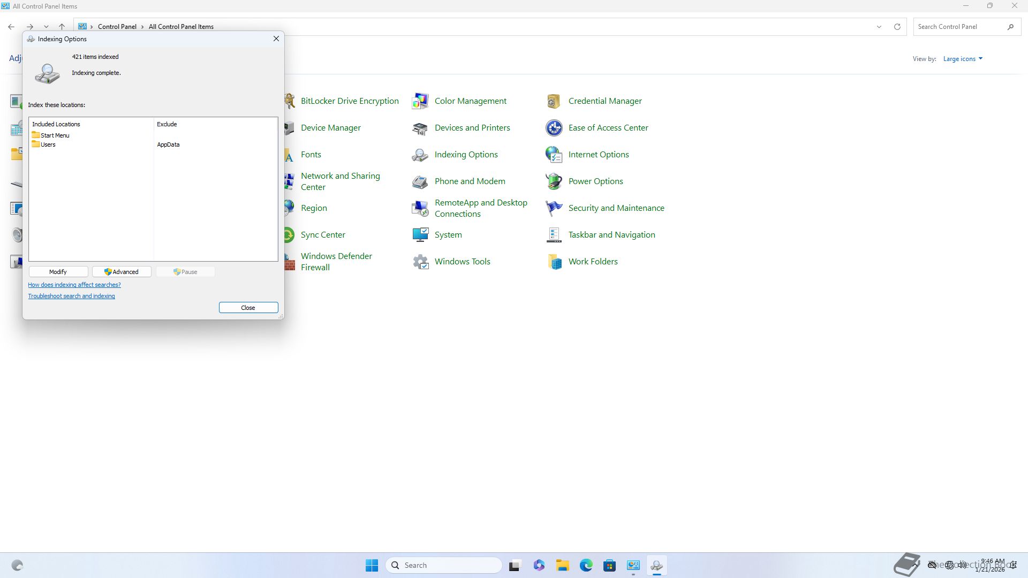Click the Control Panel breadcrumb

pos(117,27)
